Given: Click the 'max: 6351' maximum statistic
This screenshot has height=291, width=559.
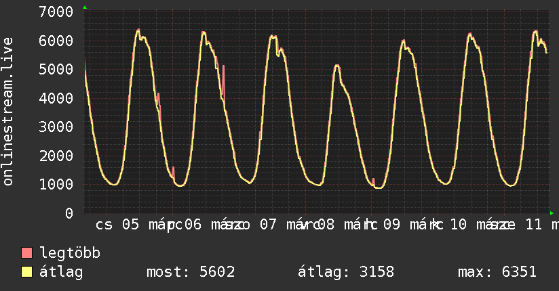Looking at the screenshot, I should [x=497, y=273].
